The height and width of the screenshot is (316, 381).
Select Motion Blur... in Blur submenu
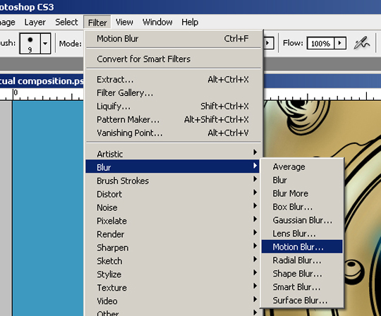coord(302,247)
